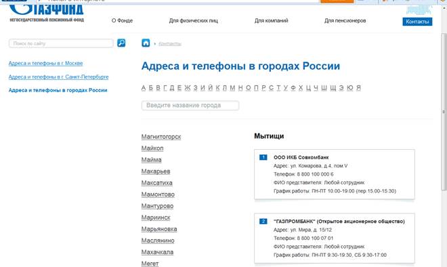Click marker number 1 in Совкомбанк card
This screenshot has width=447, height=267.
[x=263, y=157]
